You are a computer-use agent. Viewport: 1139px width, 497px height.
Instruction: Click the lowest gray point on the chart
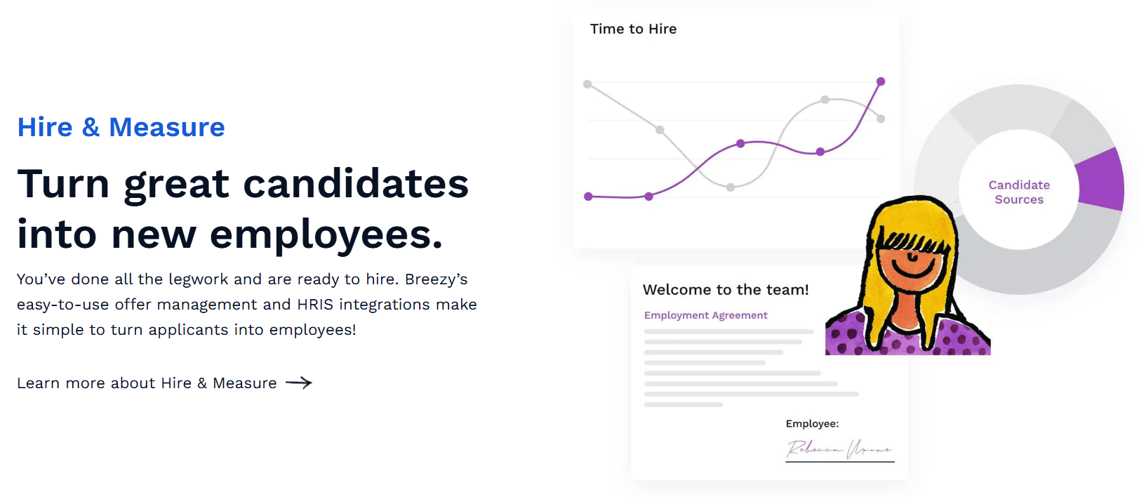pos(731,187)
